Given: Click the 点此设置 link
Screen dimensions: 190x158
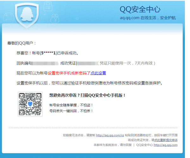Looking at the screenshot, I should [98, 73].
